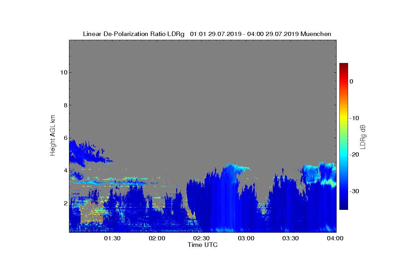Click the 'Height AGL km' y-axis label
Screen dimensions: 416x277
click(x=53, y=136)
